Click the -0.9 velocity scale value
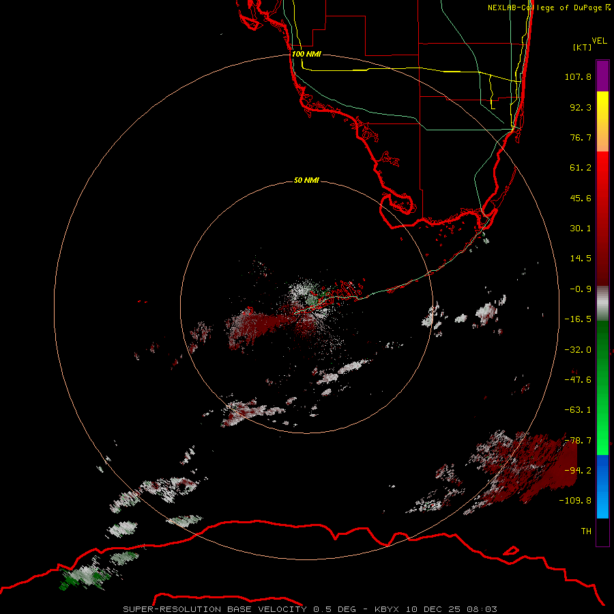614x614 pixels. (x=581, y=289)
